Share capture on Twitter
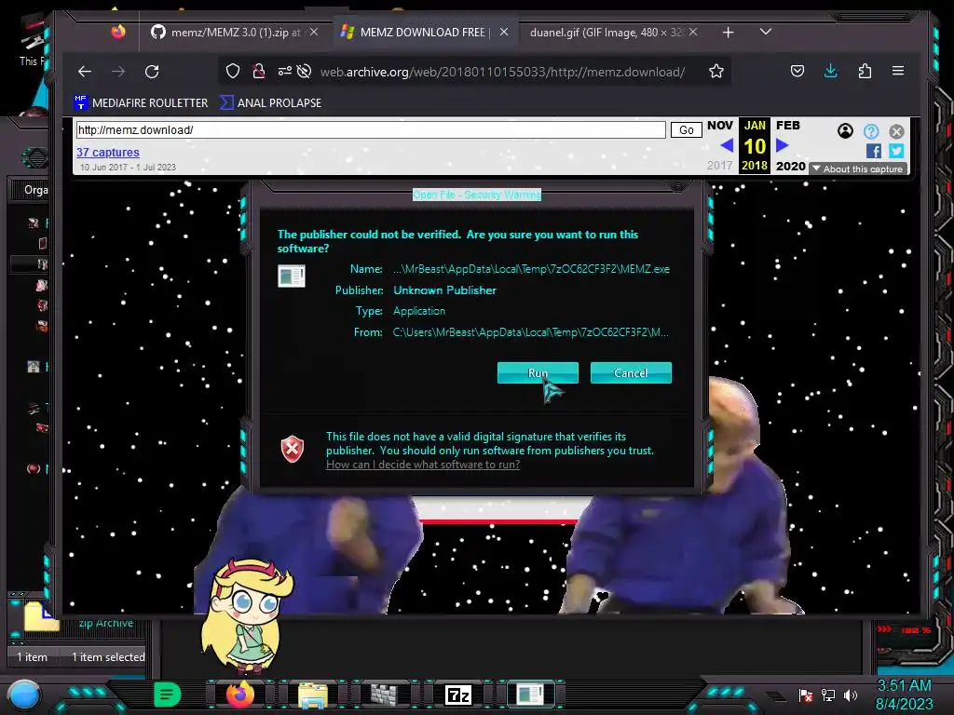The image size is (954, 715). point(896,151)
